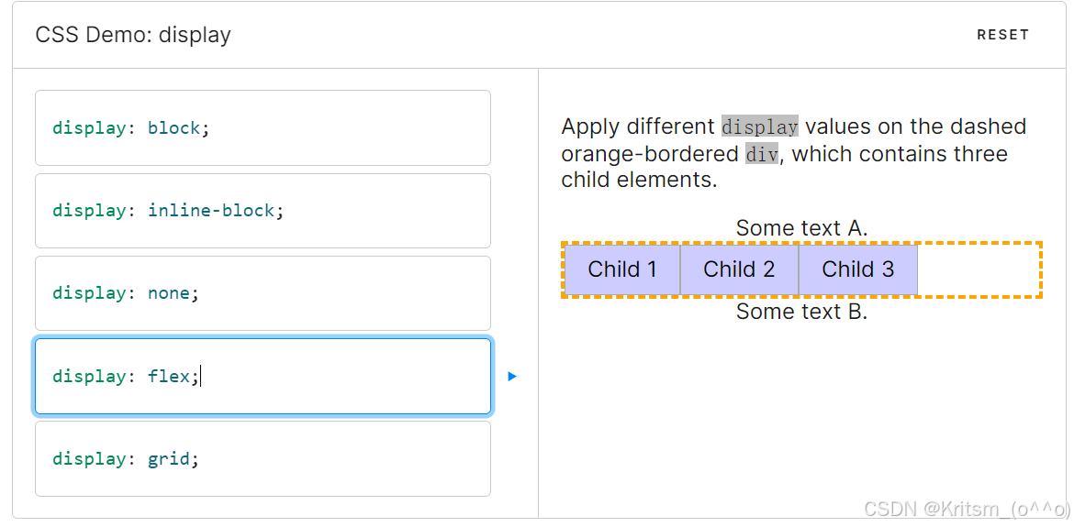The image size is (1074, 527).
Task: Click the highlighted 'div' code word
Action: pos(761,154)
